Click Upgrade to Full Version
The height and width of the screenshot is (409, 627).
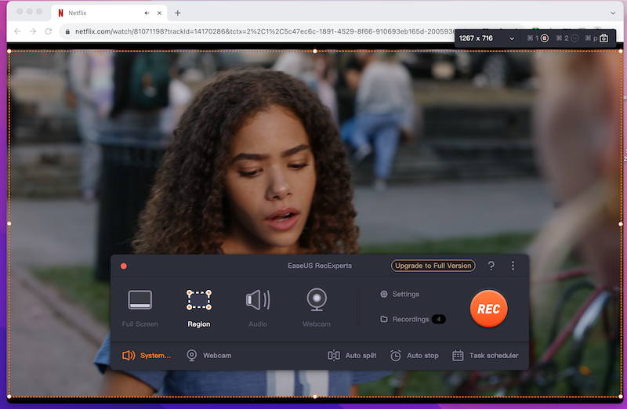pos(433,266)
